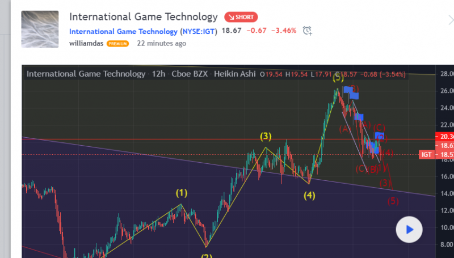This screenshot has width=454, height=258.
Task: Click the blue marker near the chart peak
Action: pyautogui.click(x=348, y=90)
